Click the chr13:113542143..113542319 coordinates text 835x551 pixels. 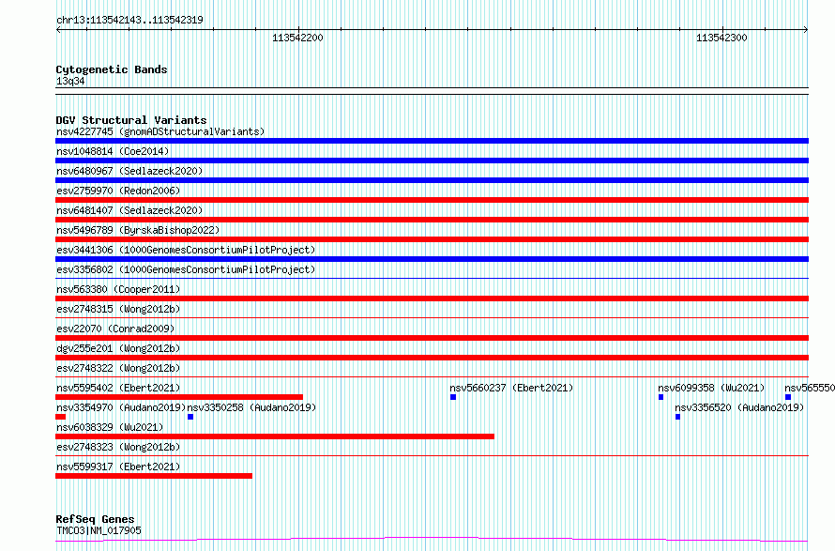(x=129, y=21)
